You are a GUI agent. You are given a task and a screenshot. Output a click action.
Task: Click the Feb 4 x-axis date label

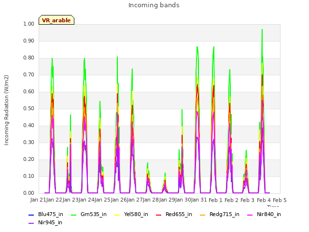pyautogui.click(x=264, y=200)
